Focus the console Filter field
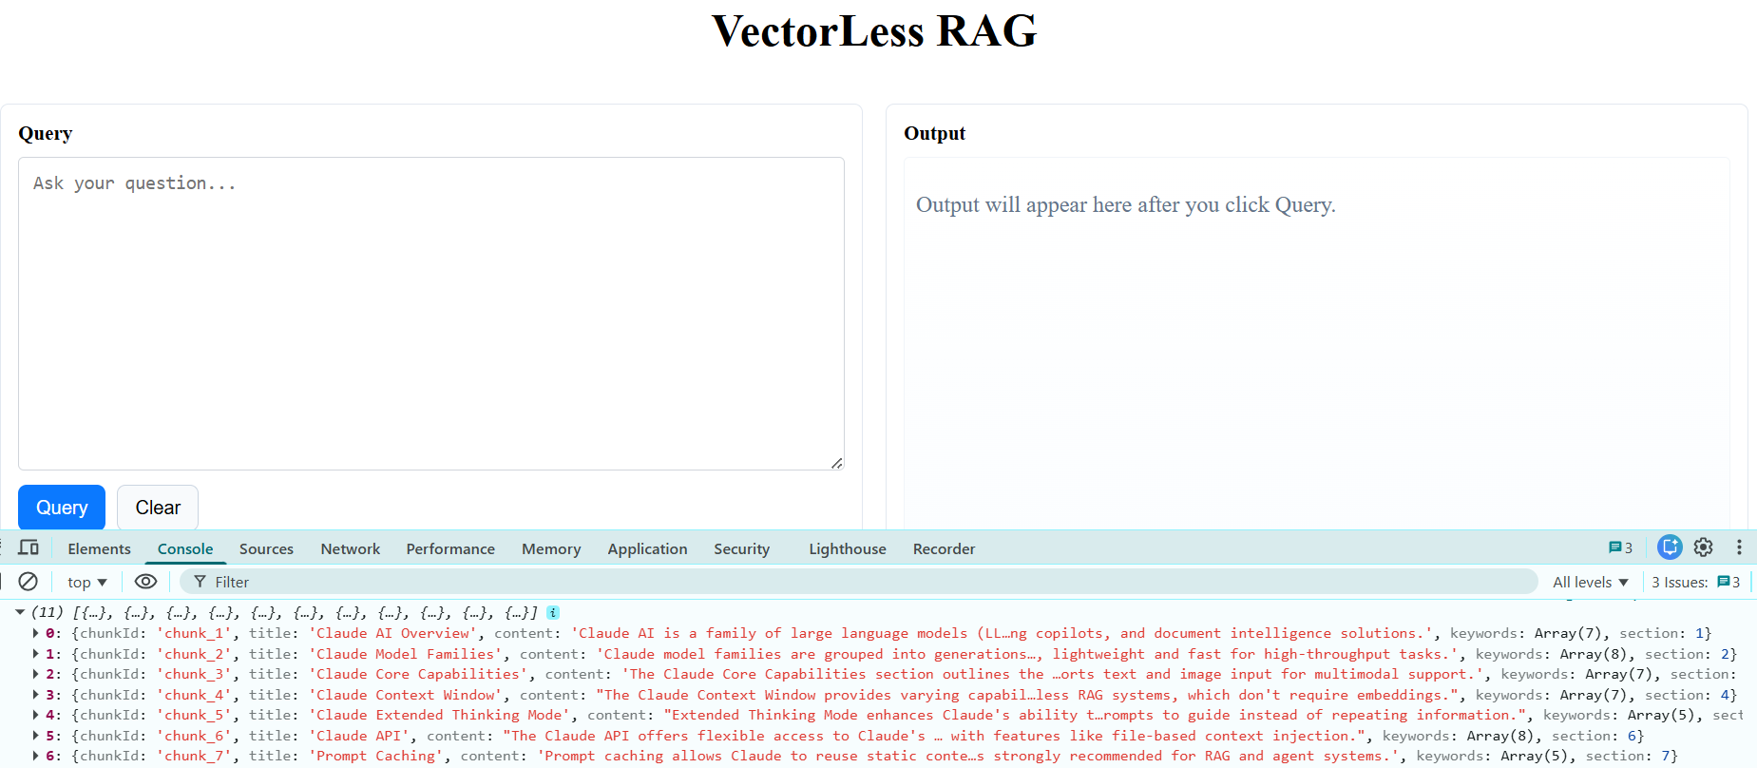Viewport: 1757px width, 768px height. pyautogui.click(x=859, y=582)
